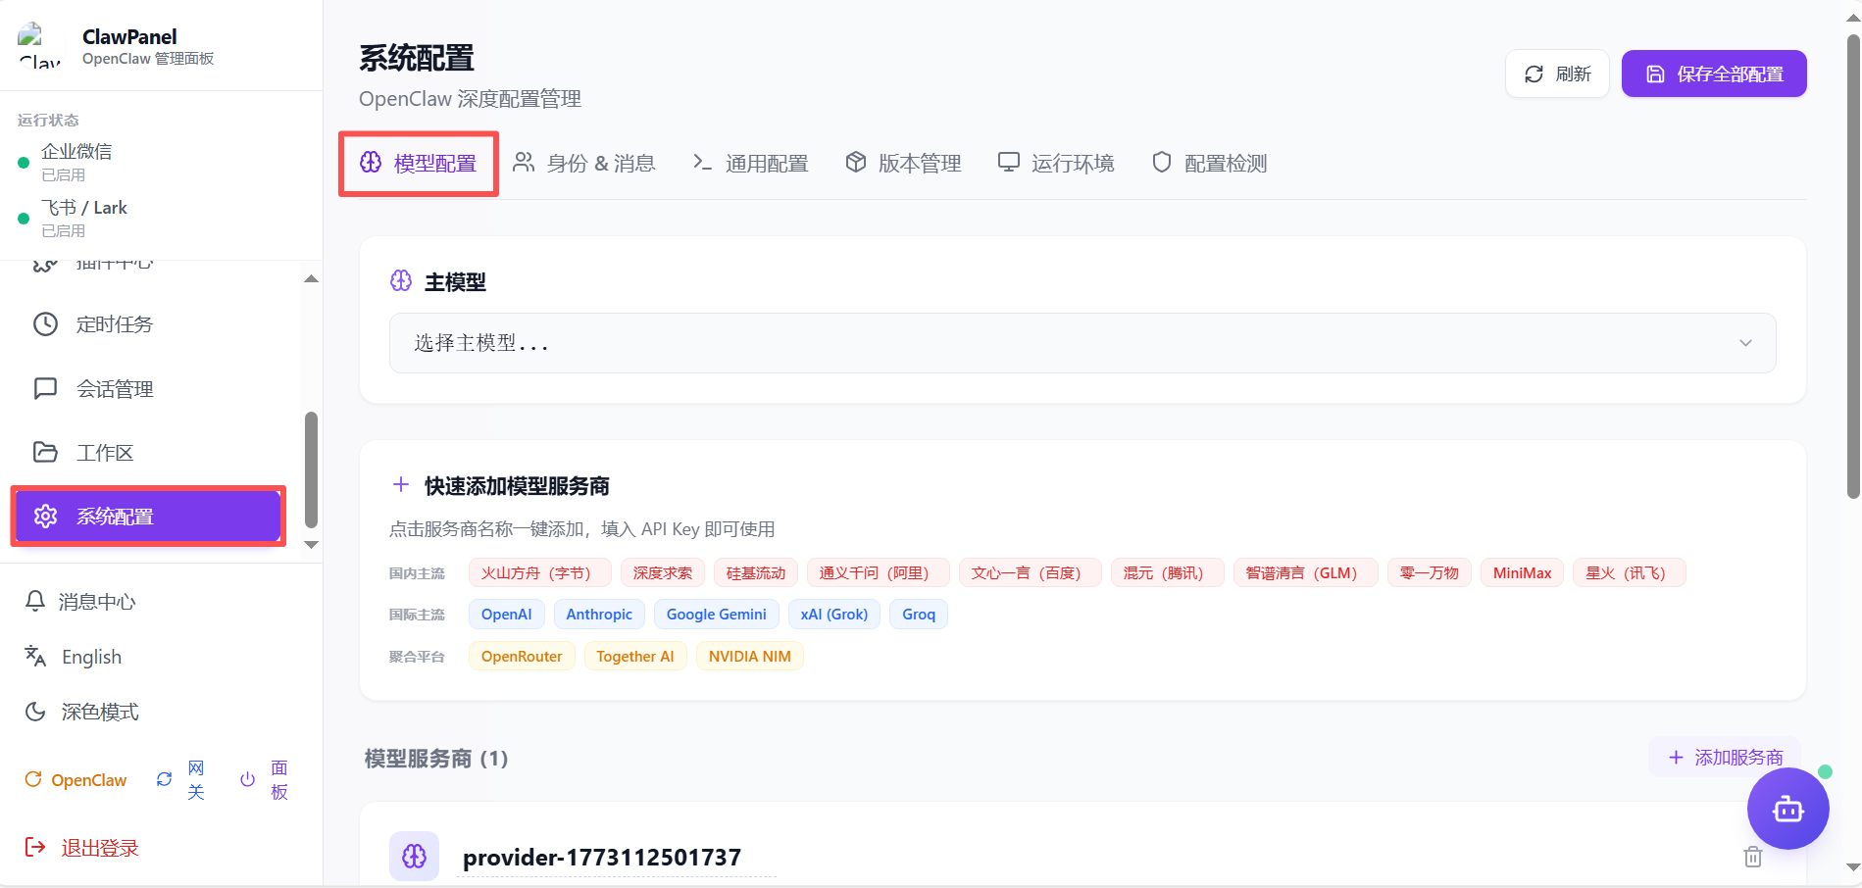Edit the provider-1773112501737 name field
Screen dimensions: 1862x888
tap(617, 858)
